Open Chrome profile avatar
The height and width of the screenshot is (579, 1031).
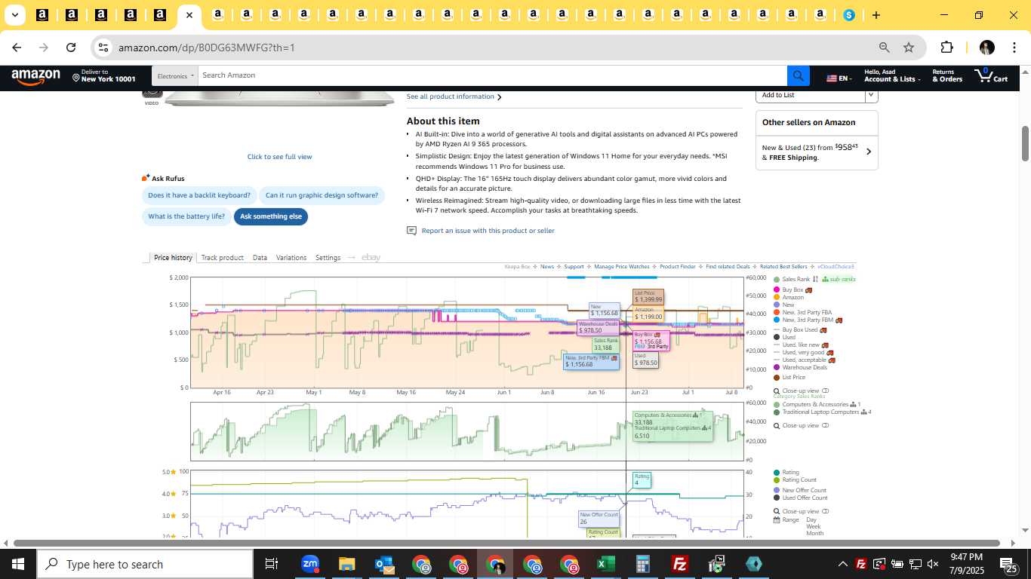click(986, 47)
